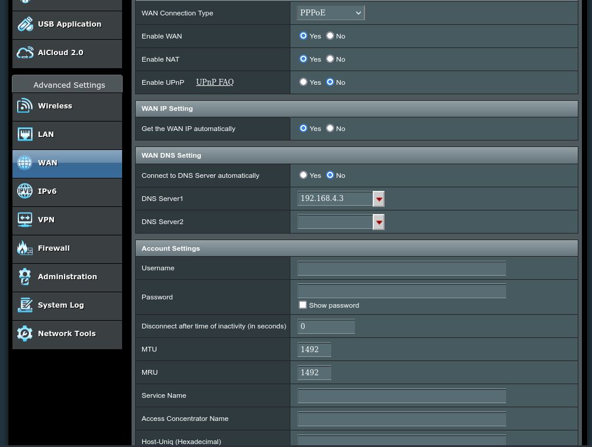Viewport: 592px width, 447px height.
Task: Open the VPN monitor icon
Action: (x=25, y=220)
